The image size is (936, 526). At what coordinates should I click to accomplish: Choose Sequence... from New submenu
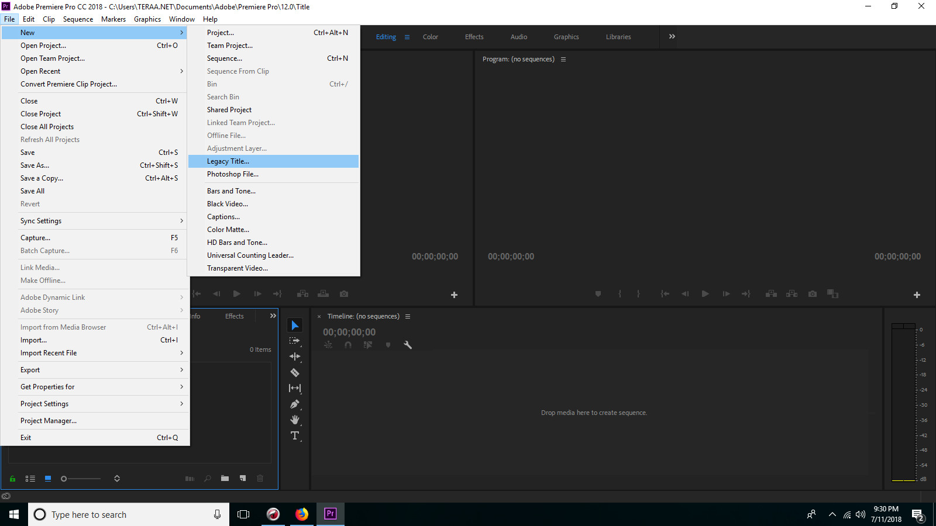coord(273,58)
